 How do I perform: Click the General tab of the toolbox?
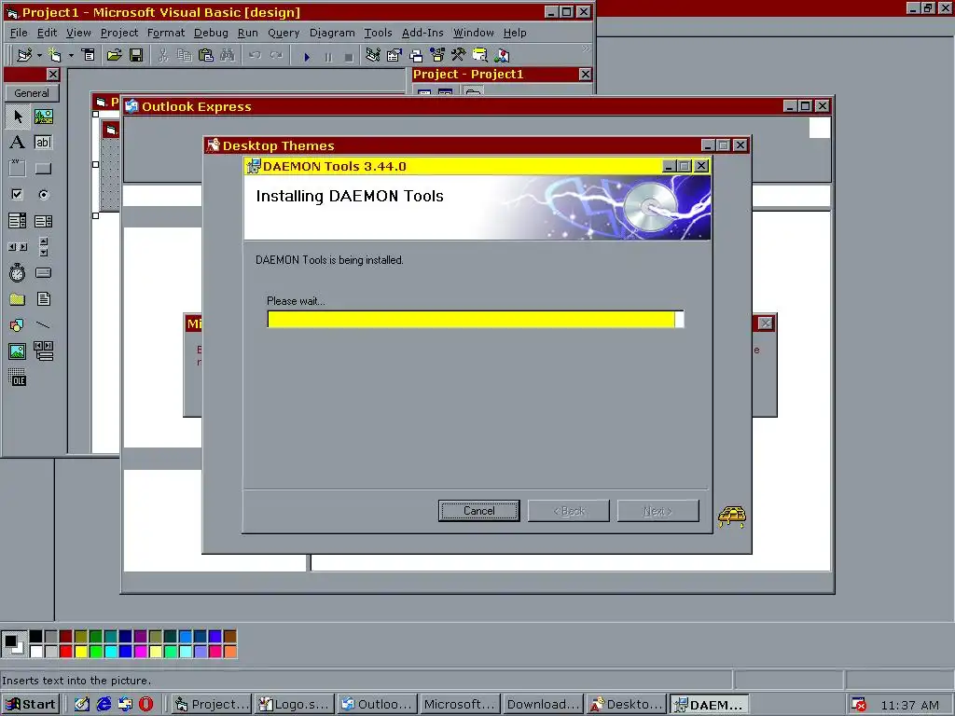32,93
